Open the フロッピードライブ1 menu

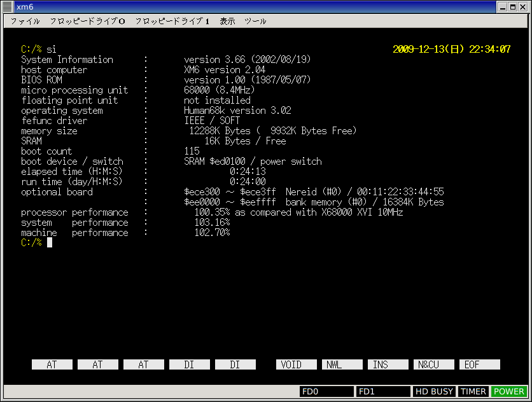click(172, 22)
